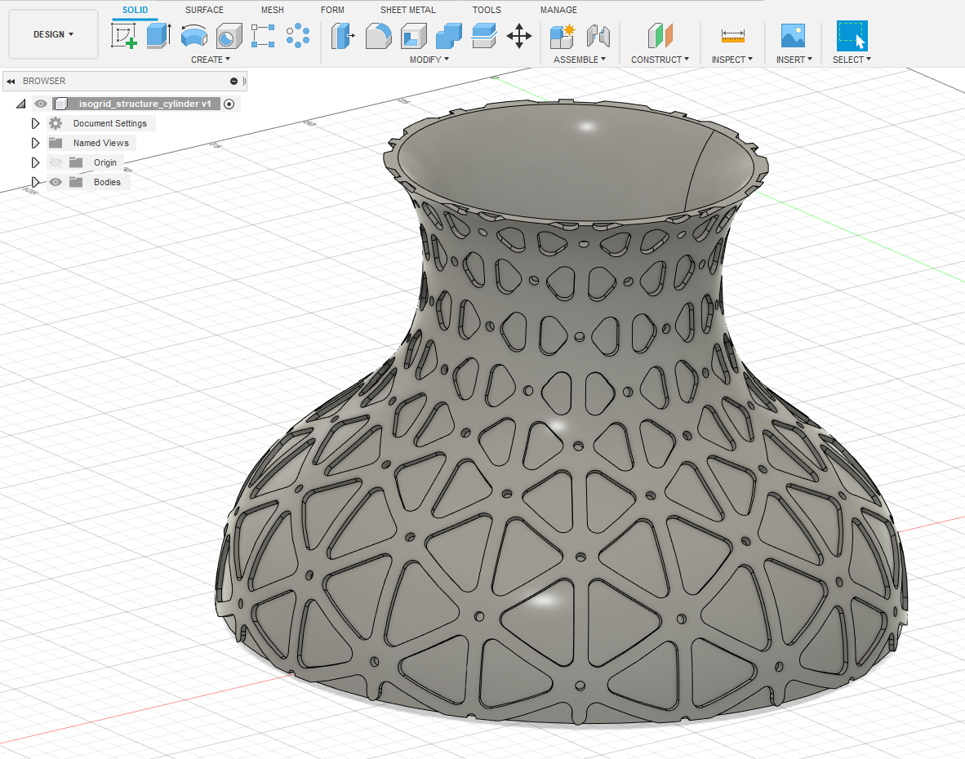This screenshot has height=759, width=965.
Task: Collapse the Browser panel with double-arrow icon
Action: (11, 81)
